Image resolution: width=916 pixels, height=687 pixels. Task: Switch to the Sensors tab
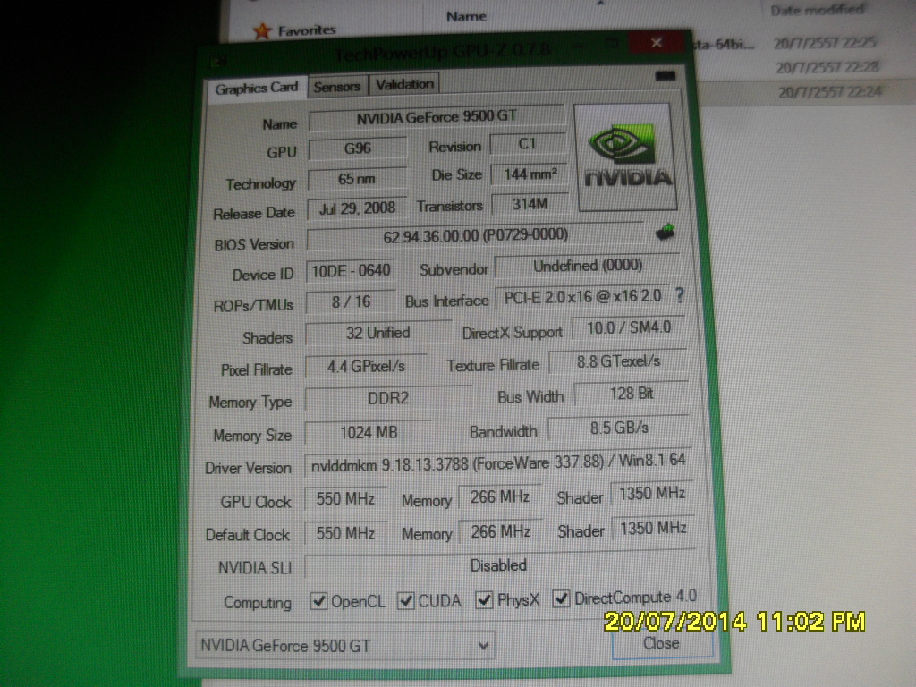pyautogui.click(x=337, y=87)
